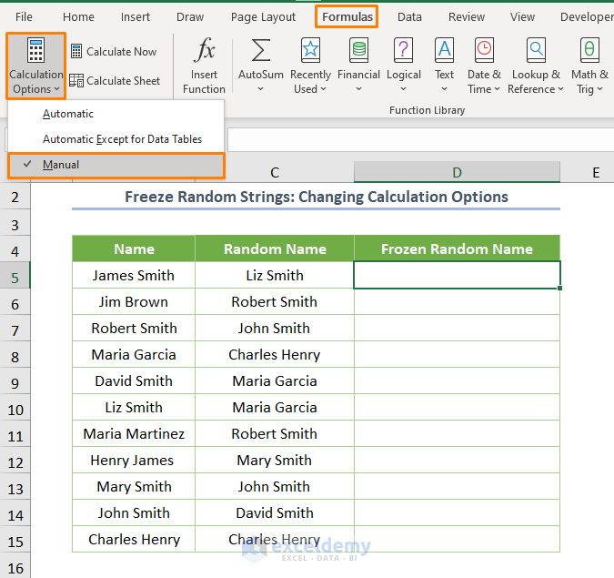614x578 pixels.
Task: Click in the formula bar
Action: click(420, 140)
